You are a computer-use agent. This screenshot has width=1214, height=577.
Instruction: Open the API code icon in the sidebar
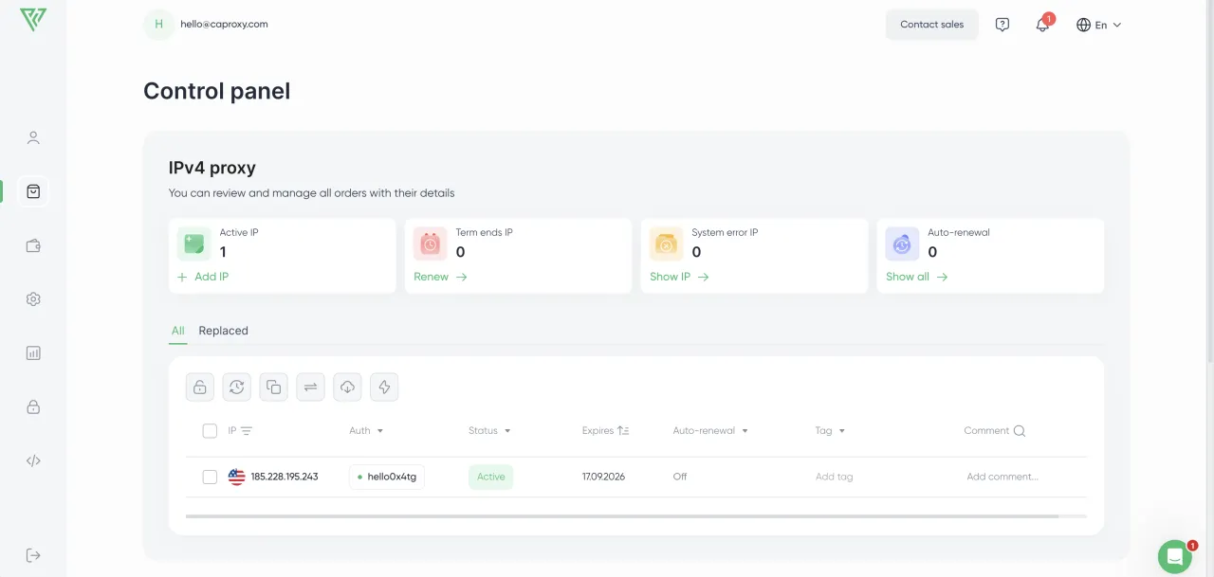33,461
